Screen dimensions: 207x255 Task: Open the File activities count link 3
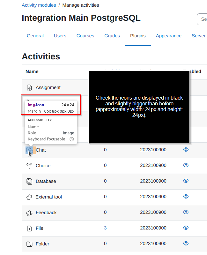tap(105, 228)
